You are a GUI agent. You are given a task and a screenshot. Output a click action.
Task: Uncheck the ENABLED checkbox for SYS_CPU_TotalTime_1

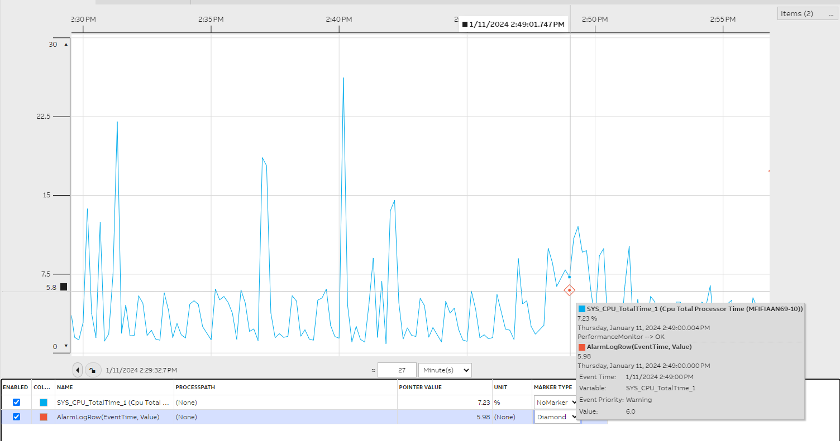(x=16, y=402)
